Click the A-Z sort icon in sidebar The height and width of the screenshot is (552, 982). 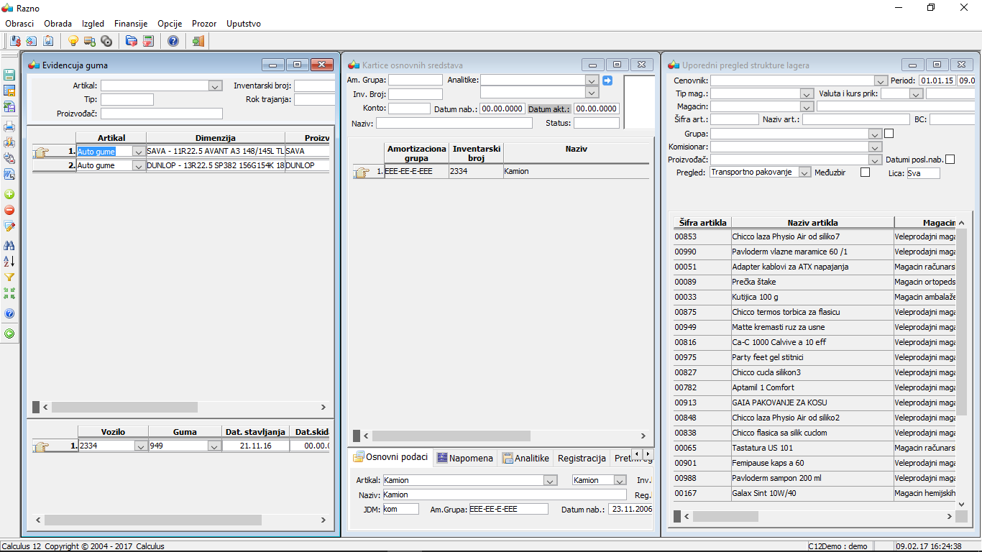pos(9,261)
